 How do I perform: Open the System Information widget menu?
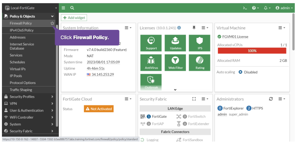128,28
